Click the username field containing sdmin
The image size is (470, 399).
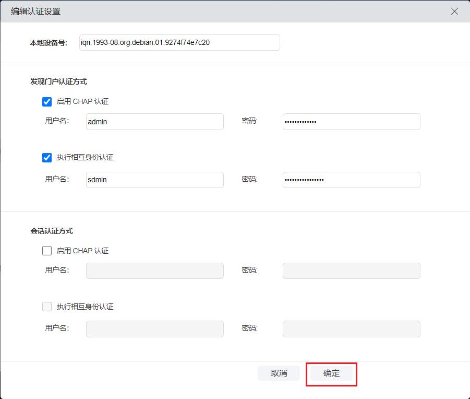click(154, 180)
